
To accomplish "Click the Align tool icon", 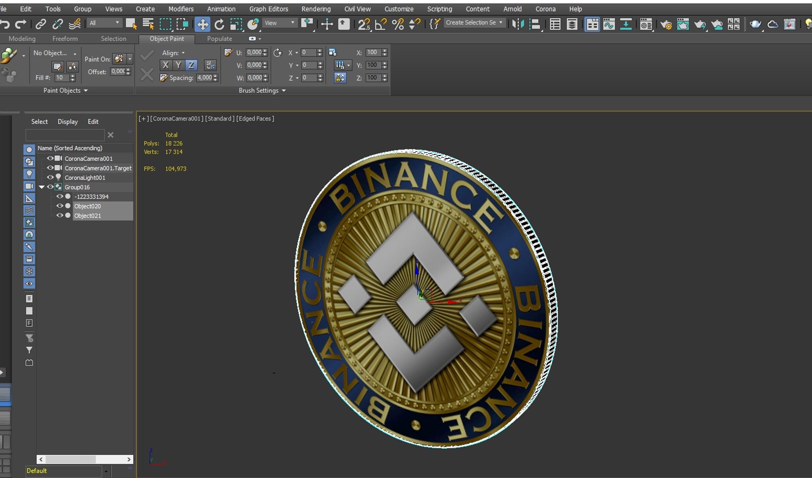I will [x=535, y=24].
